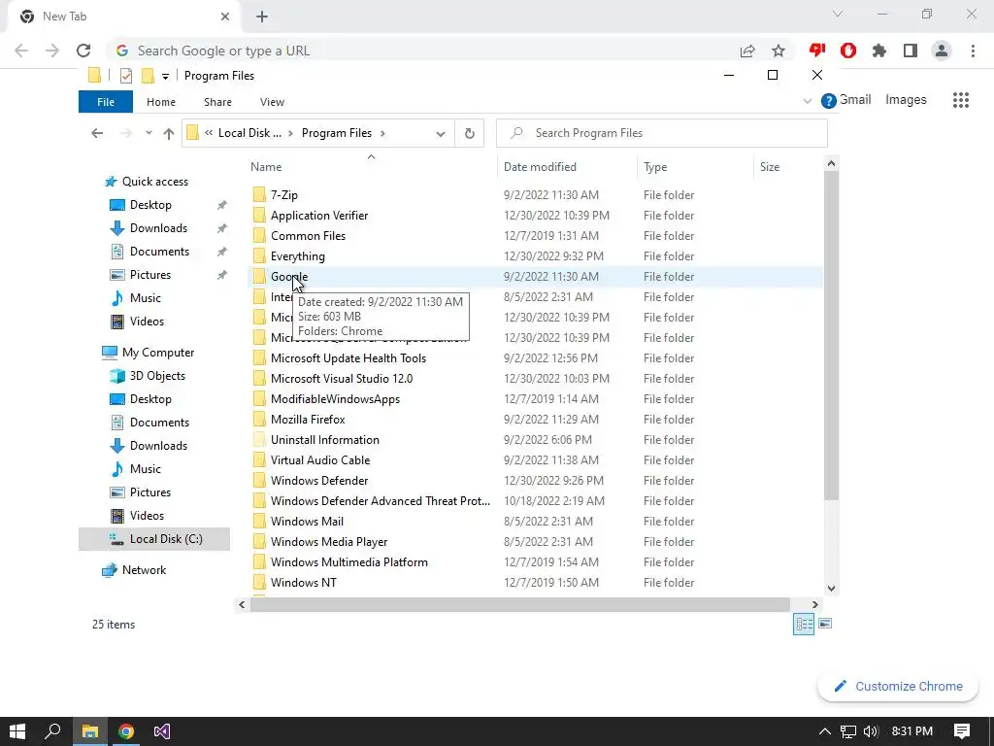Open the Google apps grid
The image size is (994, 746).
pyautogui.click(x=961, y=100)
